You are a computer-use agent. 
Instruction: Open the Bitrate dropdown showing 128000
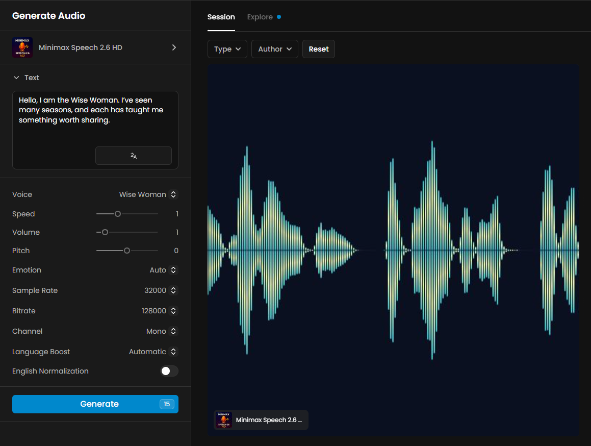[159, 311]
